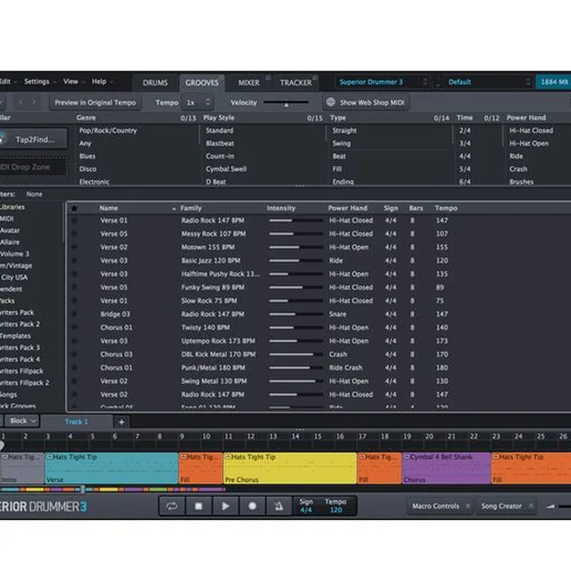Toggle the metronome icon
The height and width of the screenshot is (571, 571).
click(x=279, y=506)
